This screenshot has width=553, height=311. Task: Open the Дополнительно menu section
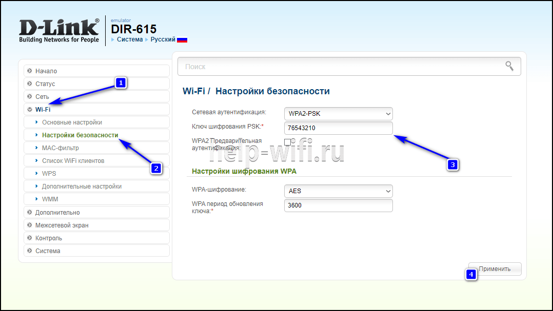click(96, 213)
